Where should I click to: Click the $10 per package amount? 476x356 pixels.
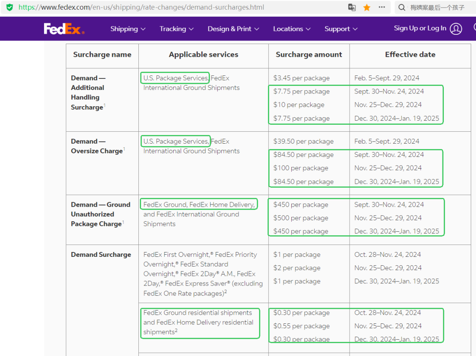(x=299, y=105)
